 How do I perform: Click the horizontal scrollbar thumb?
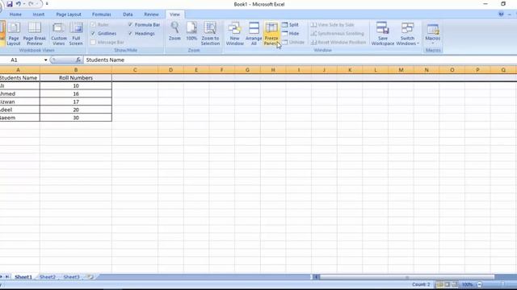(407, 277)
